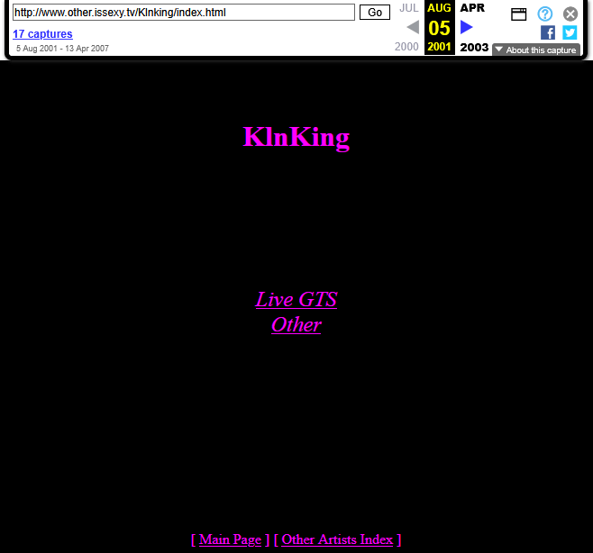Select the APR month capture
The height and width of the screenshot is (553, 593).
(x=472, y=8)
